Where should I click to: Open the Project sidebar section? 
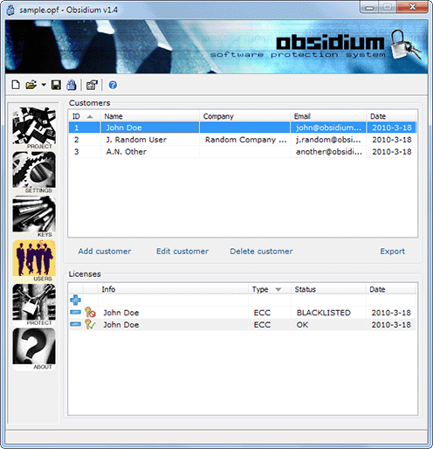click(34, 128)
